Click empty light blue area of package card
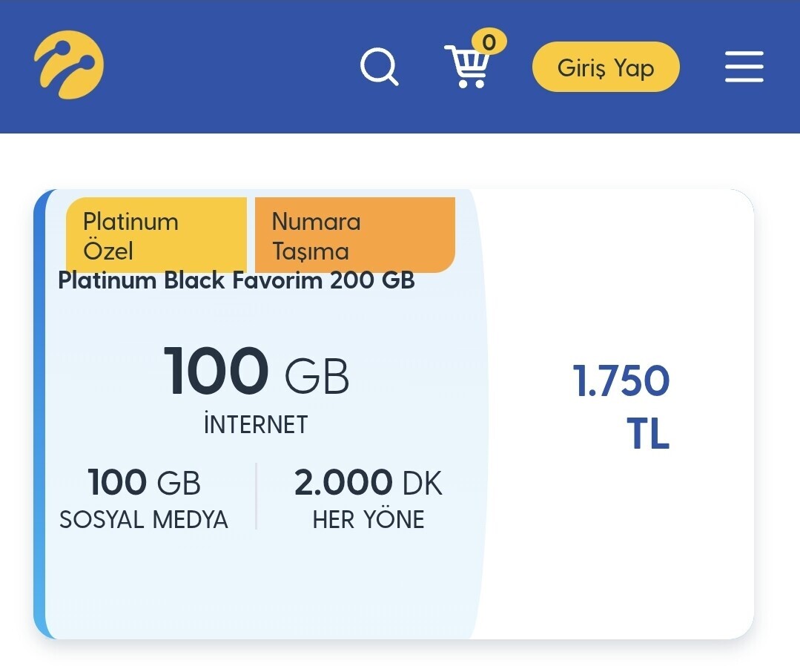 point(255,587)
